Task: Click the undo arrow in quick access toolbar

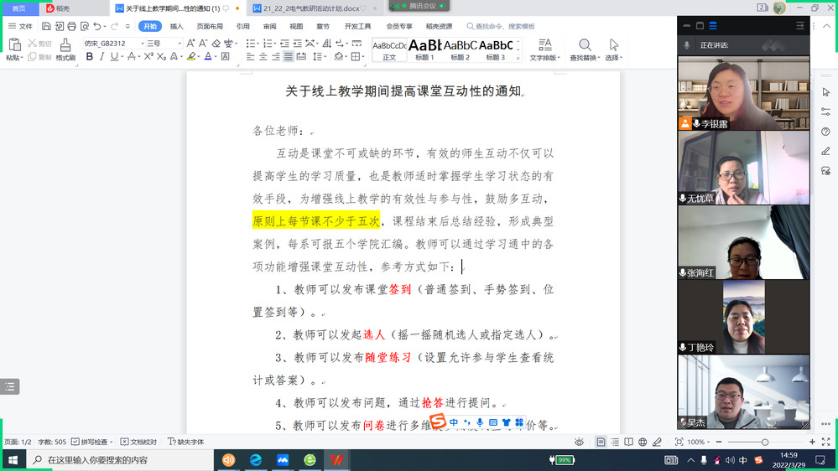Action: coord(99,27)
